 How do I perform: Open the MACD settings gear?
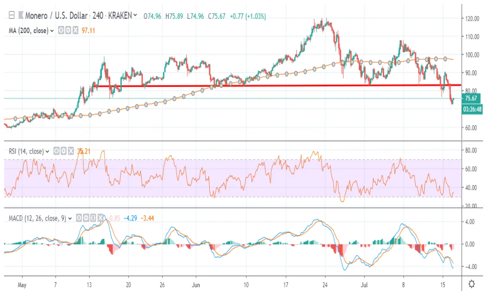87,218
